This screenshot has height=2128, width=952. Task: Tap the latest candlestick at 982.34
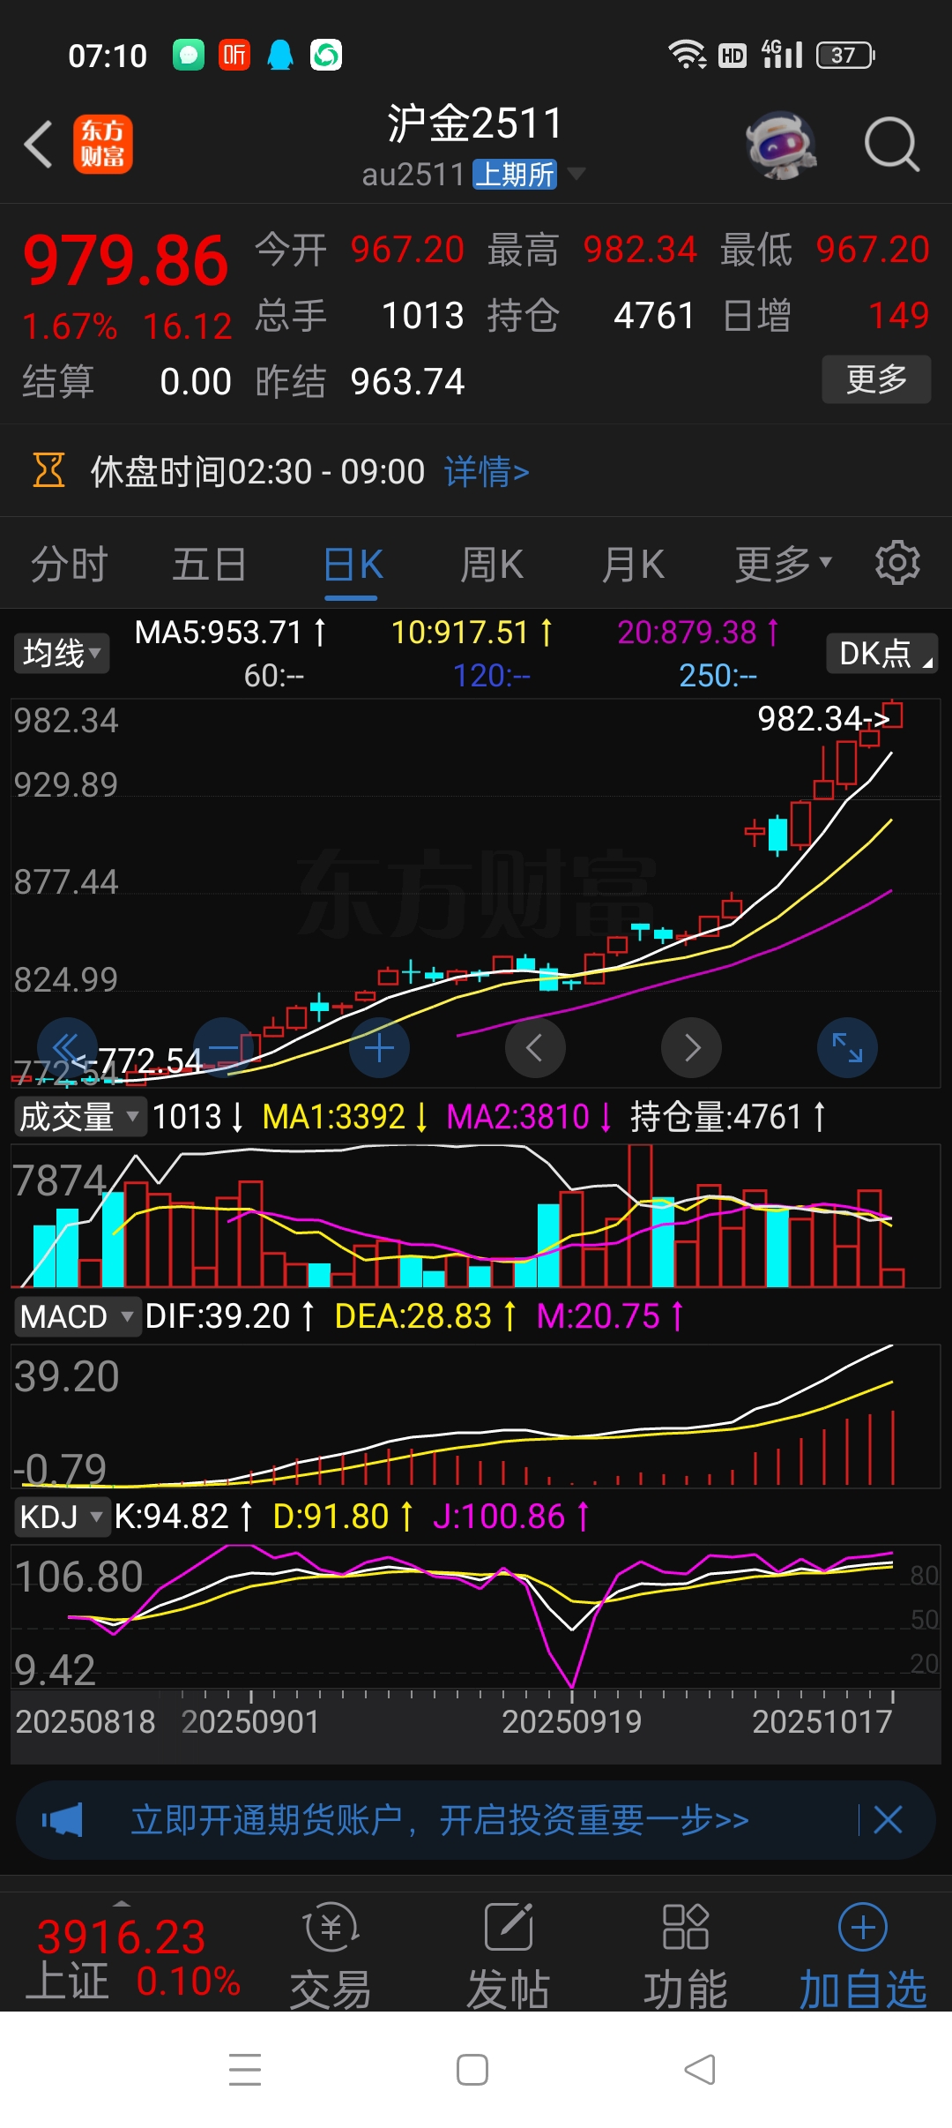(893, 714)
